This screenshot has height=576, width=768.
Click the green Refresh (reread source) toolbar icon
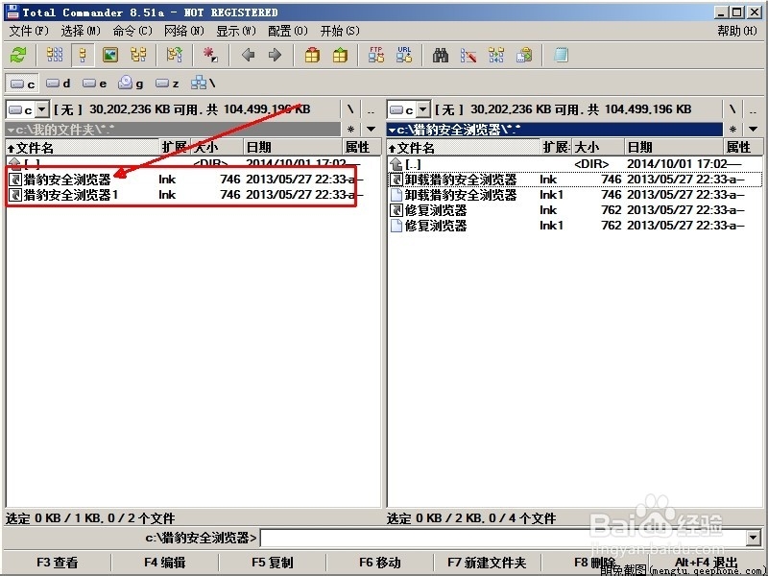pos(18,55)
